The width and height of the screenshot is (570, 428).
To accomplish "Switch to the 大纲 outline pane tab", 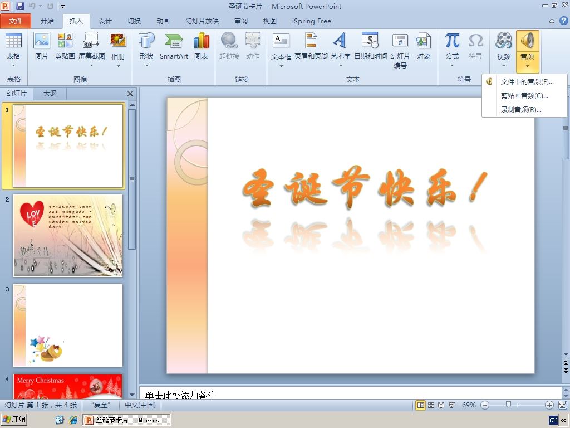I will [50, 94].
